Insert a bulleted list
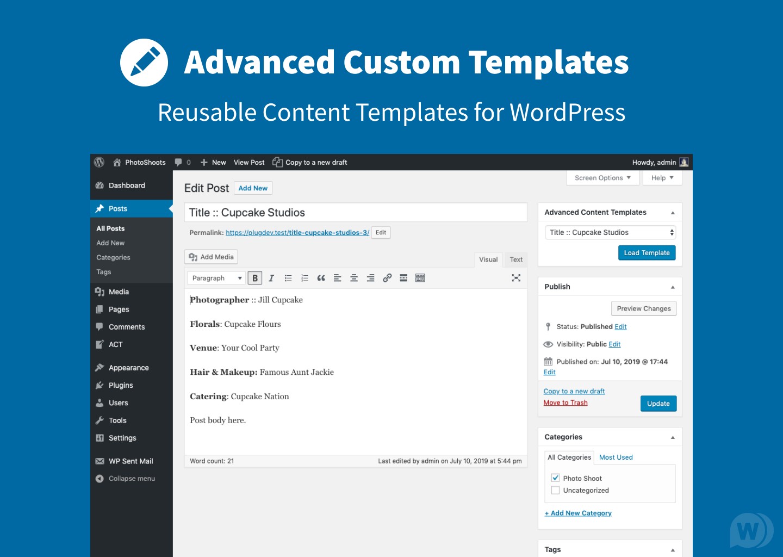This screenshot has height=557, width=783. (288, 277)
